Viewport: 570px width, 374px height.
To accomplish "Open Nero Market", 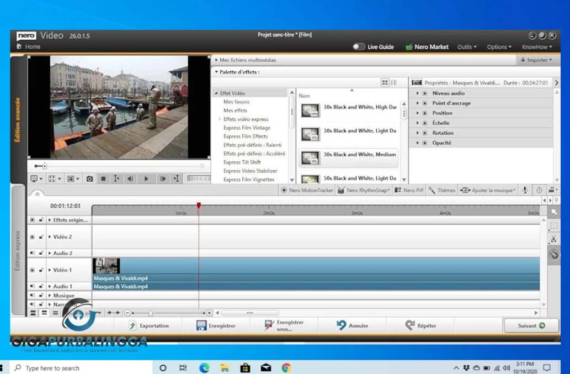I will point(427,47).
